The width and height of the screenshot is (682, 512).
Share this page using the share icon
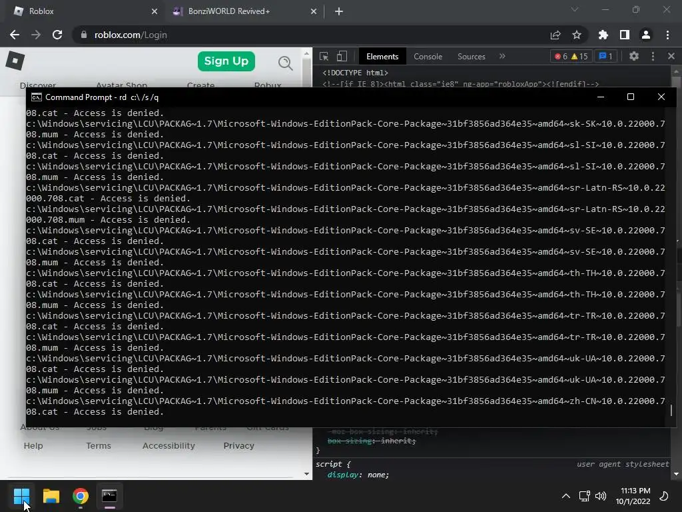point(555,35)
